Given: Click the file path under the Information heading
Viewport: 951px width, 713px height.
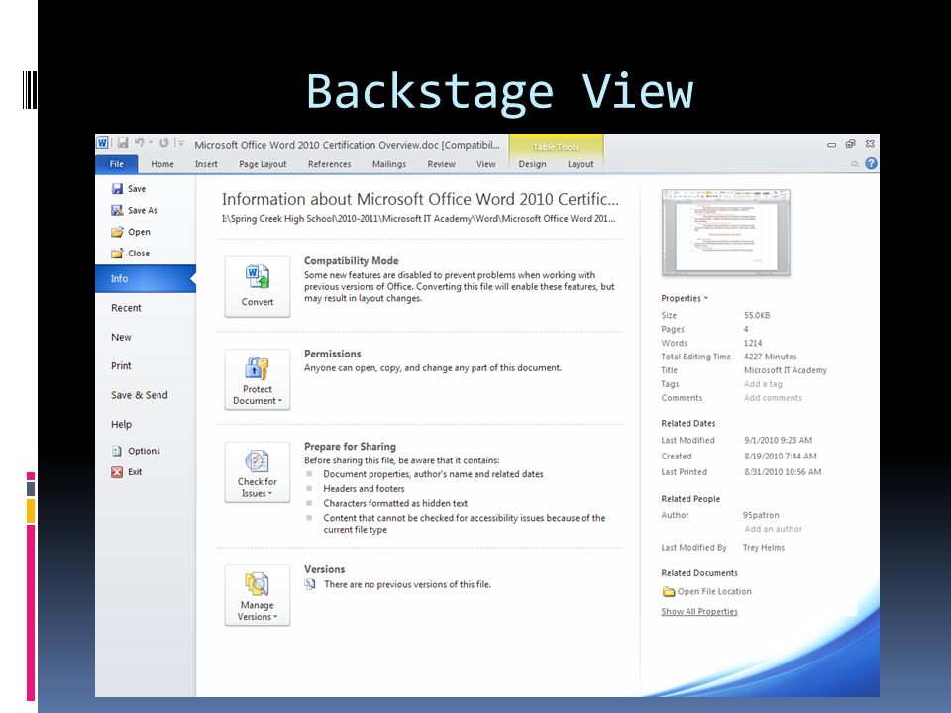Looking at the screenshot, I should [418, 219].
